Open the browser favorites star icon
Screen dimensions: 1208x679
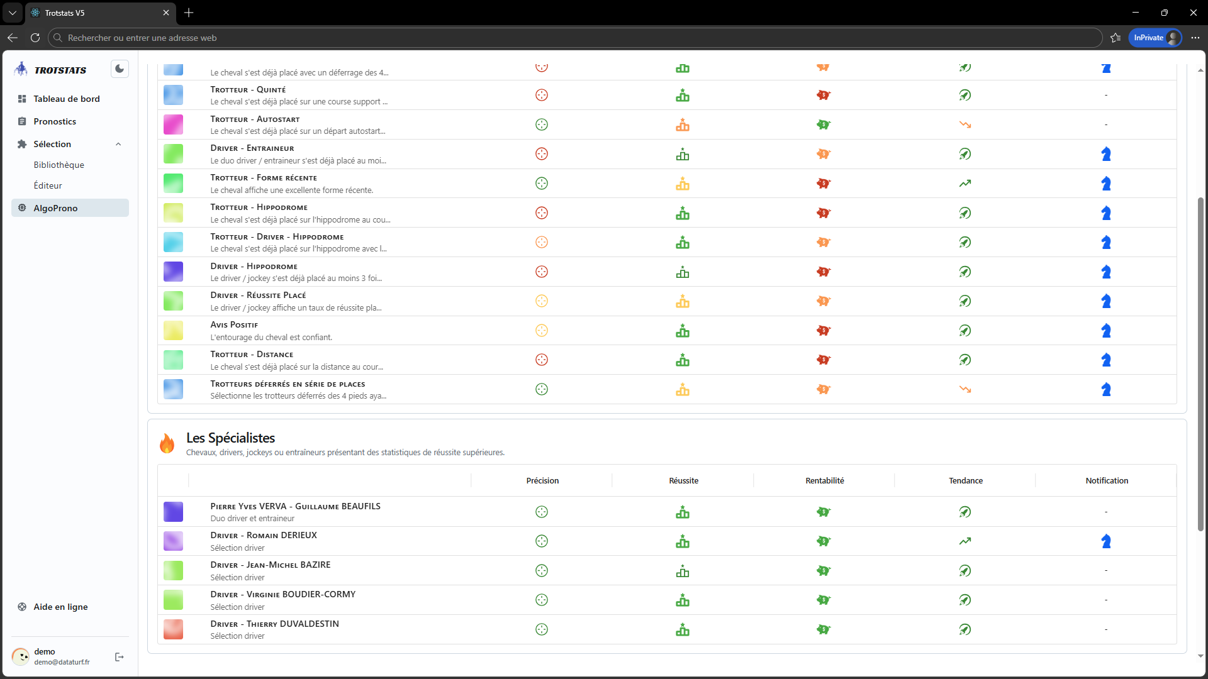[x=1116, y=38]
